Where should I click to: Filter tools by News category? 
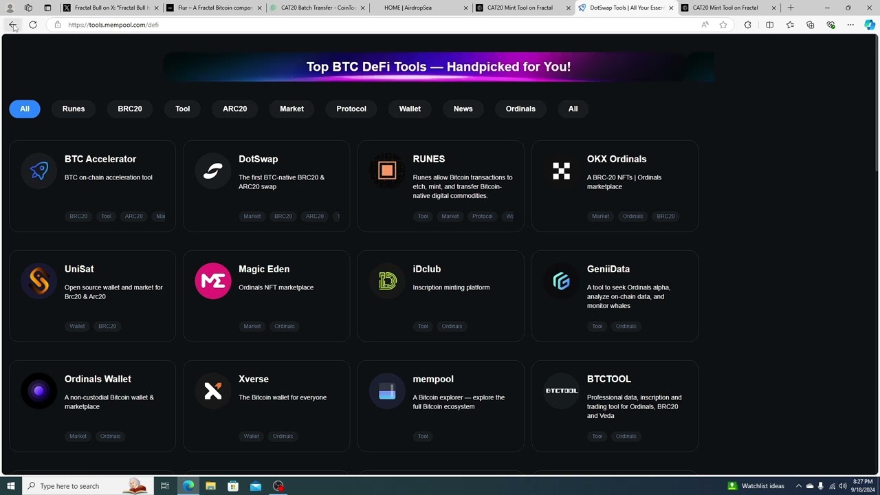click(x=463, y=109)
